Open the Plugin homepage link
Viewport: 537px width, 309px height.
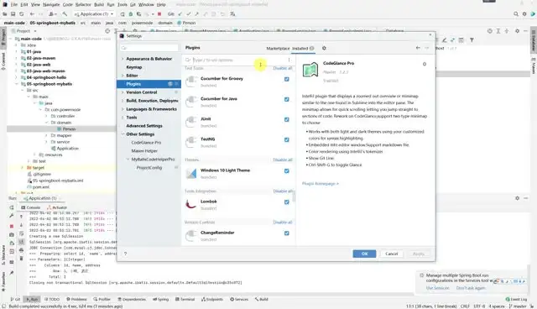(321, 184)
